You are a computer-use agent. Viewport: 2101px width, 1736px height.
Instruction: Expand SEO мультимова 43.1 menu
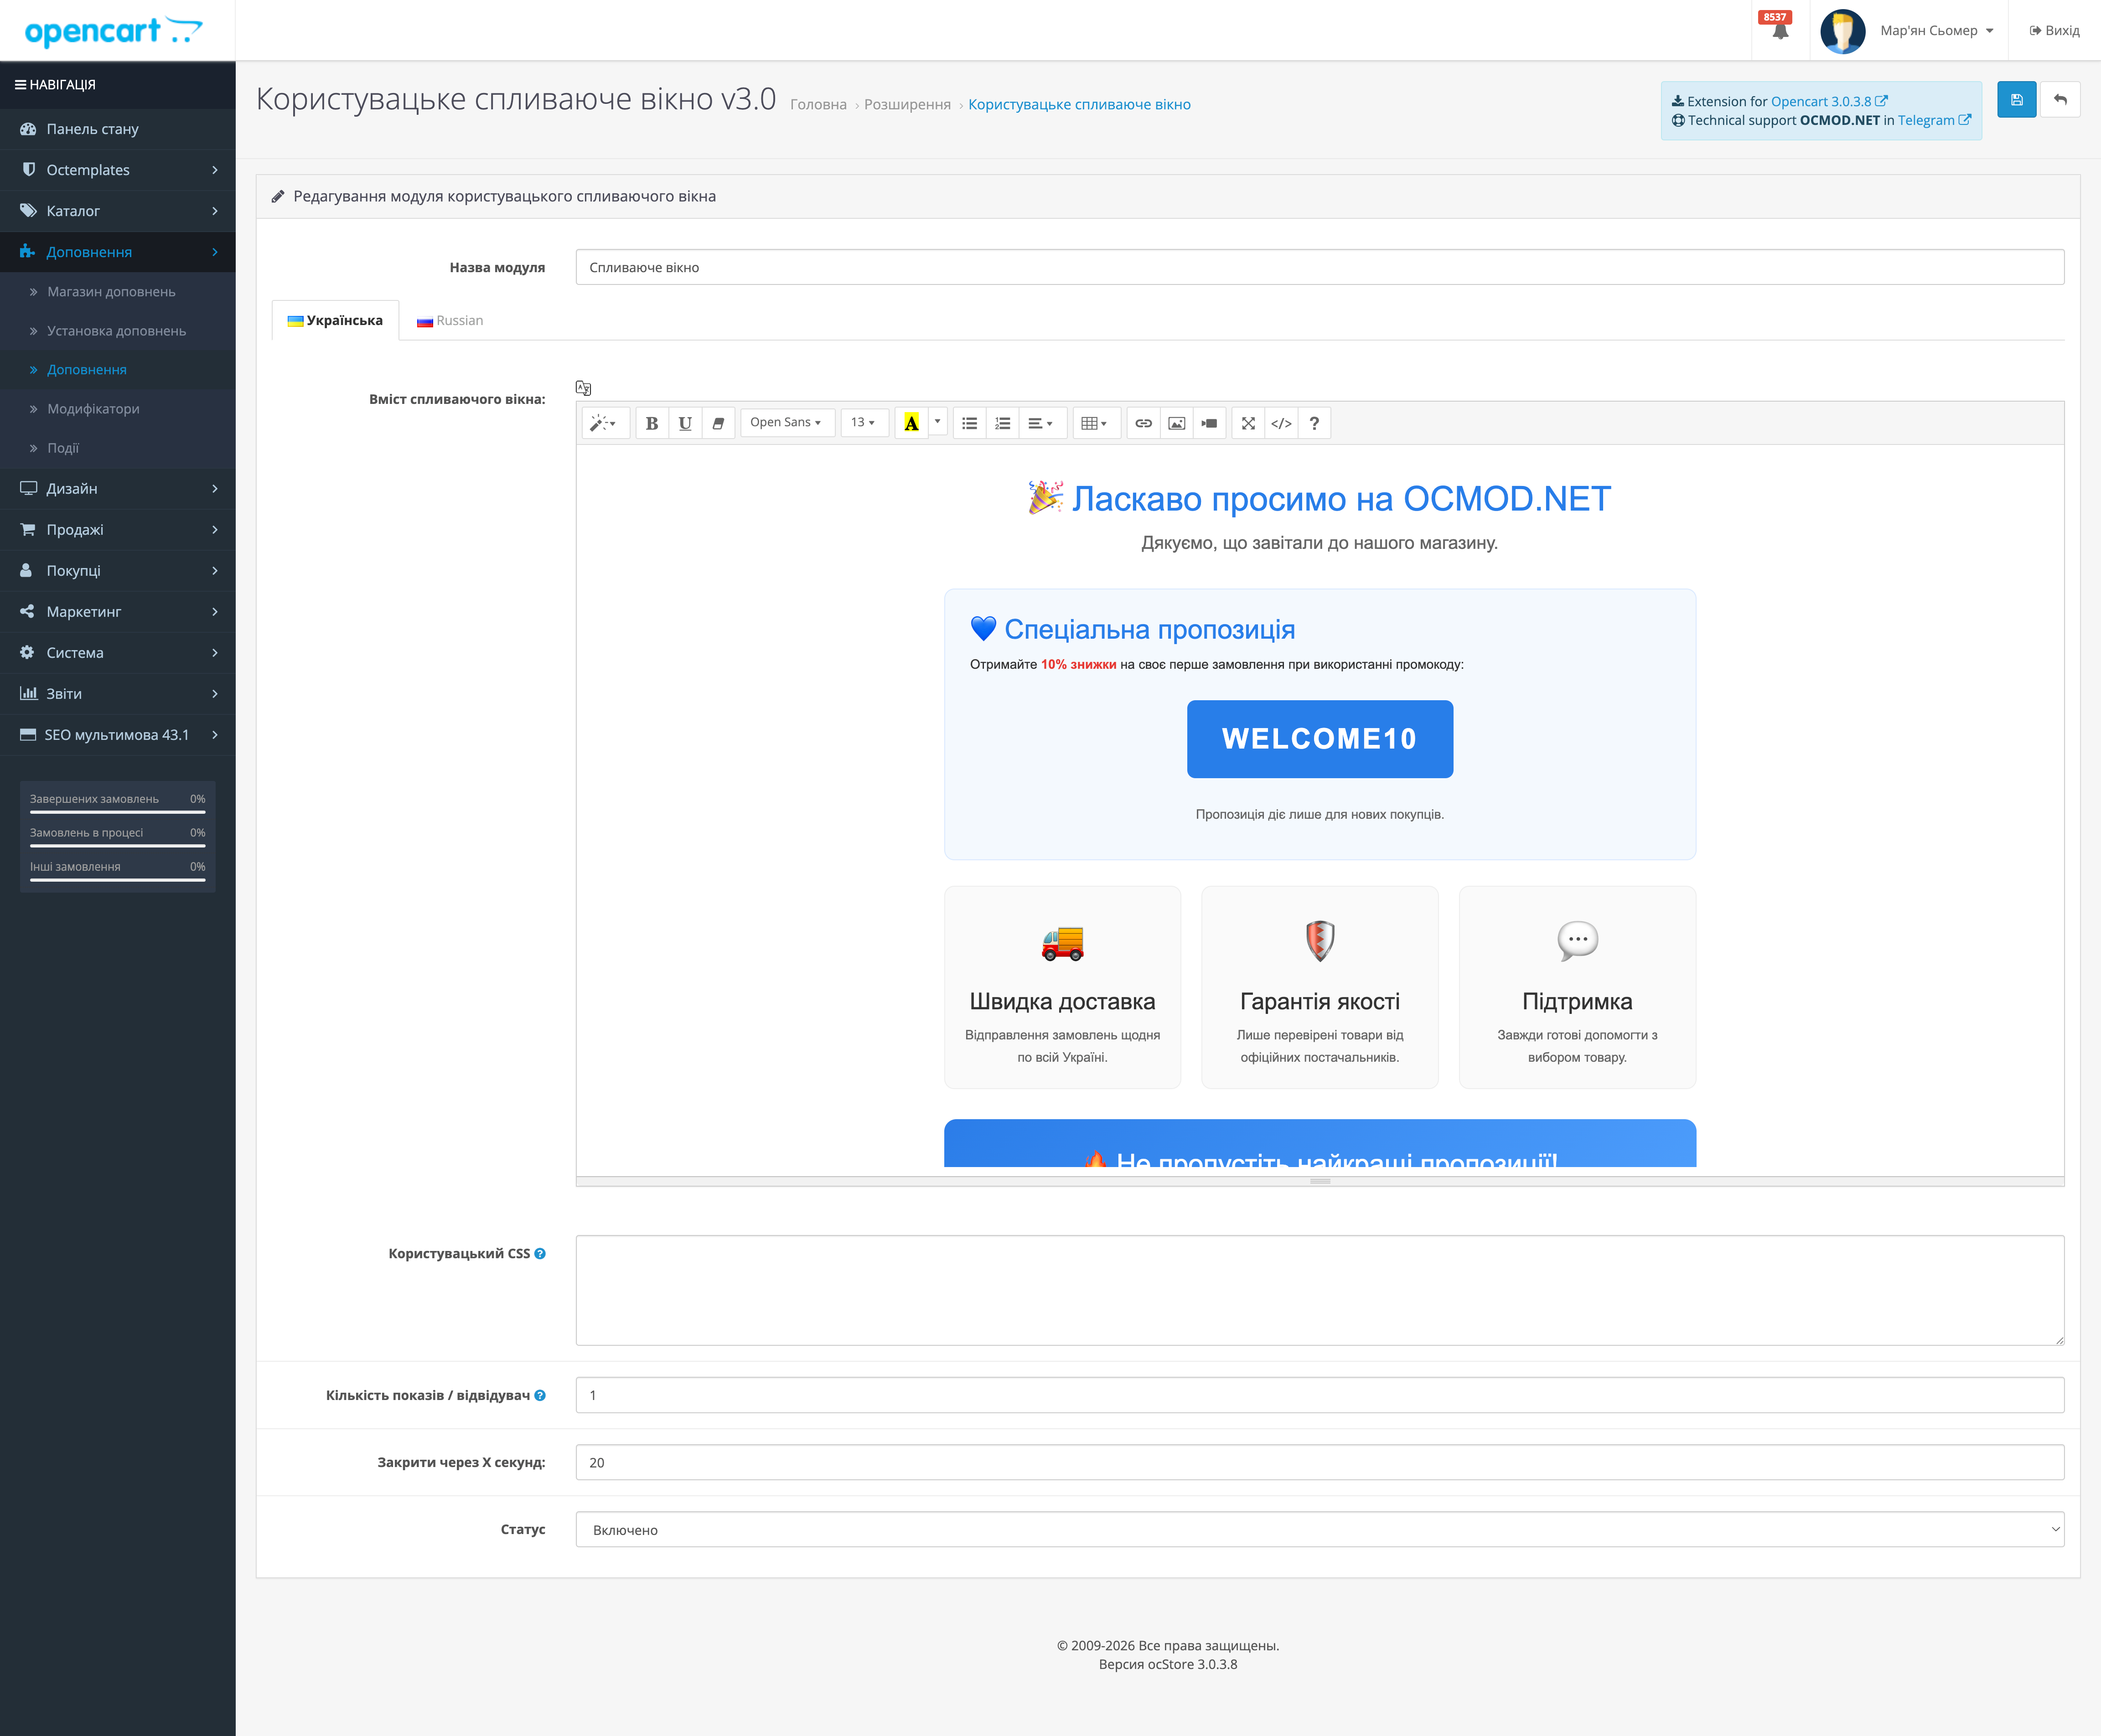[x=118, y=735]
